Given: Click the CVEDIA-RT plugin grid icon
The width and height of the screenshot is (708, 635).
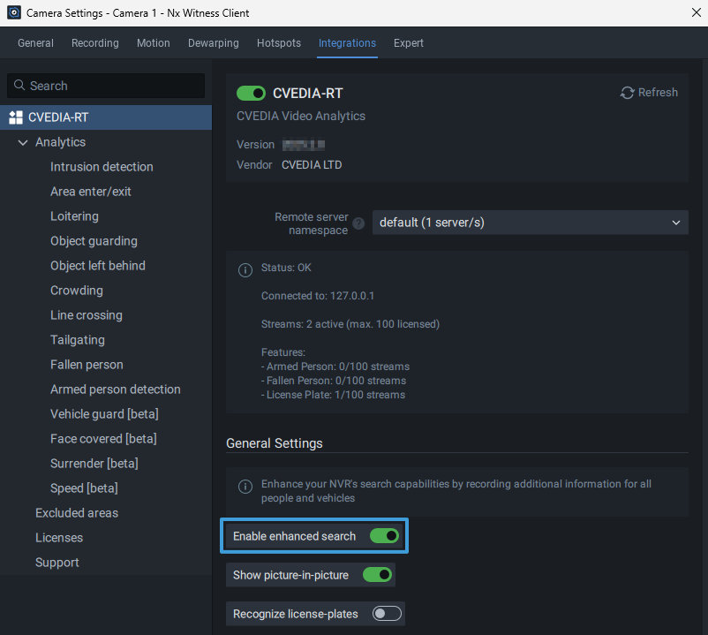Looking at the screenshot, I should click(x=15, y=117).
